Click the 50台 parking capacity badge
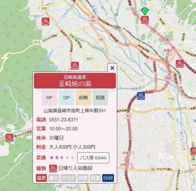Image resolution: width=196 pixels, height=191 pixels. (108, 178)
